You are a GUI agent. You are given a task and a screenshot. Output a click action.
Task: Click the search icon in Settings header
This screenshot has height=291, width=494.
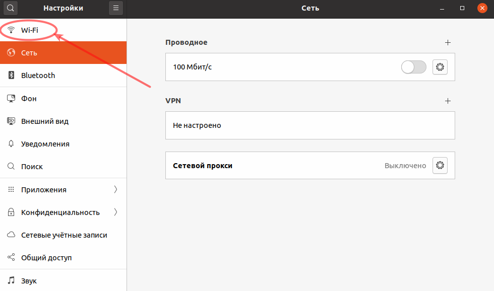pyautogui.click(x=11, y=8)
